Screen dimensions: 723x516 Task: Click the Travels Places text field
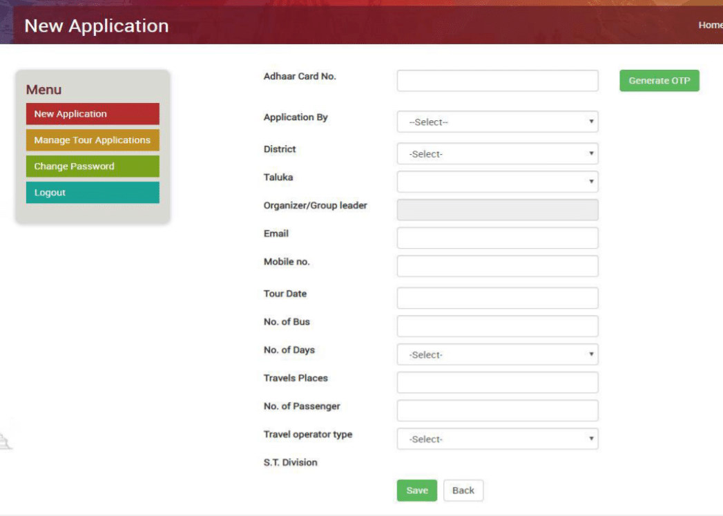pyautogui.click(x=497, y=382)
